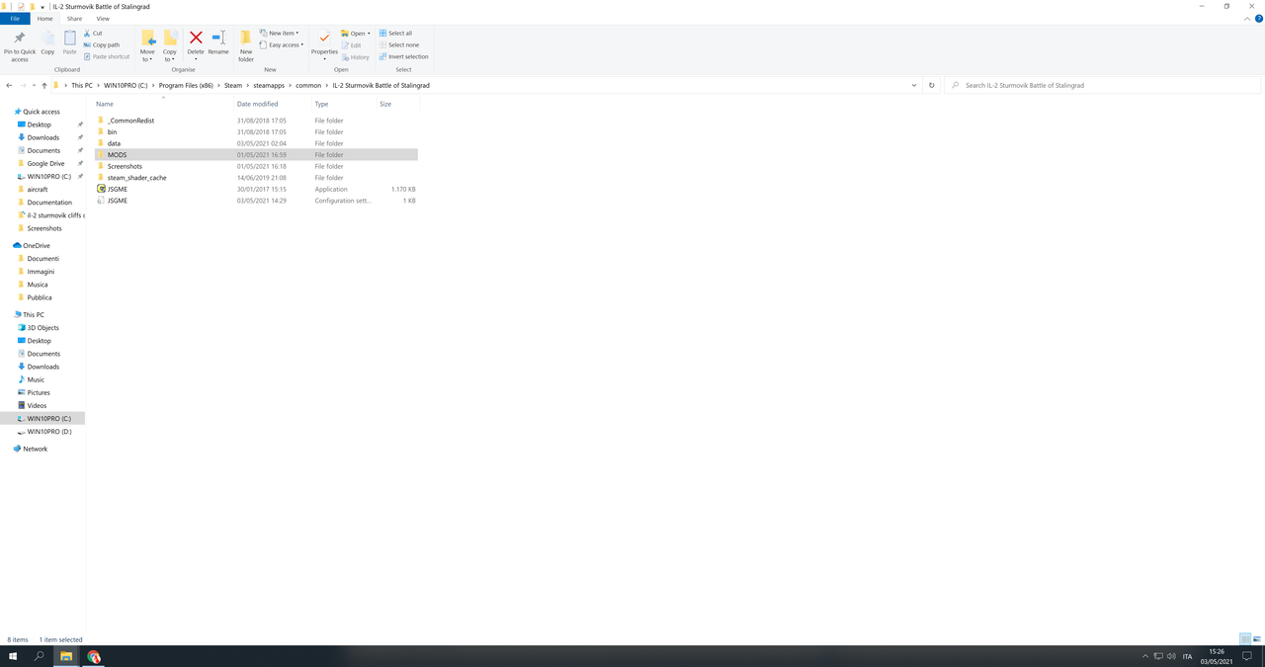Select the _CommonRedist folder

point(130,121)
